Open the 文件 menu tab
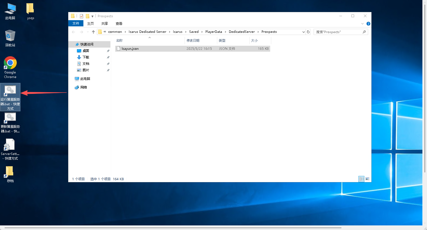 click(x=76, y=23)
